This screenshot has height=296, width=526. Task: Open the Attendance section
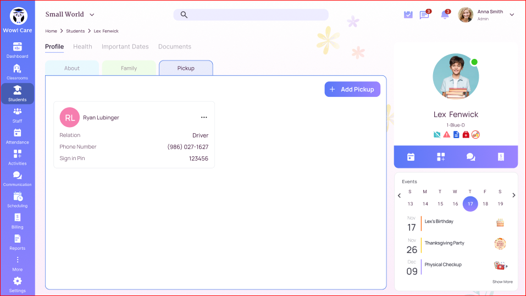pyautogui.click(x=17, y=136)
